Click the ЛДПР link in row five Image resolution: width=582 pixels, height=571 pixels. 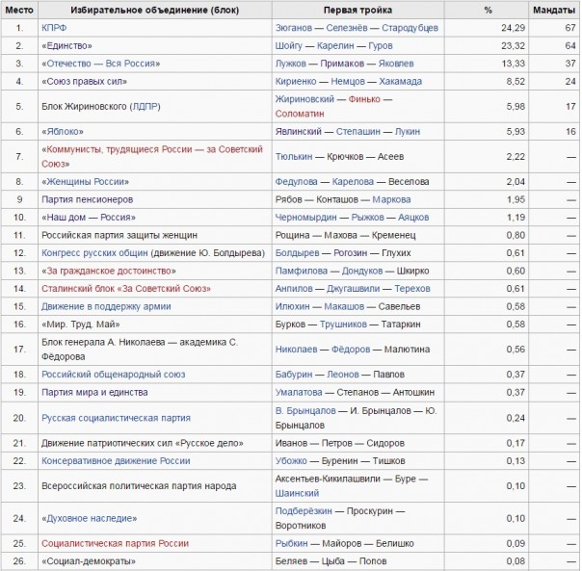[x=145, y=107]
